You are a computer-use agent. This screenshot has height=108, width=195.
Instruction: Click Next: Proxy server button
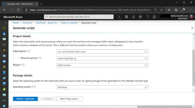[x=70, y=99]
